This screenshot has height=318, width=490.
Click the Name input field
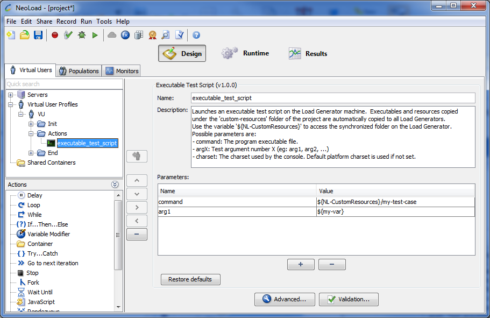pyautogui.click(x=333, y=98)
